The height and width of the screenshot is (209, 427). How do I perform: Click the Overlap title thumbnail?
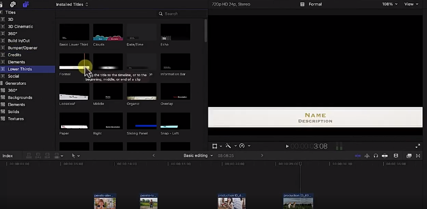pyautogui.click(x=175, y=91)
